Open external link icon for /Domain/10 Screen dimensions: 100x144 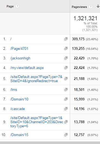click(66, 99)
